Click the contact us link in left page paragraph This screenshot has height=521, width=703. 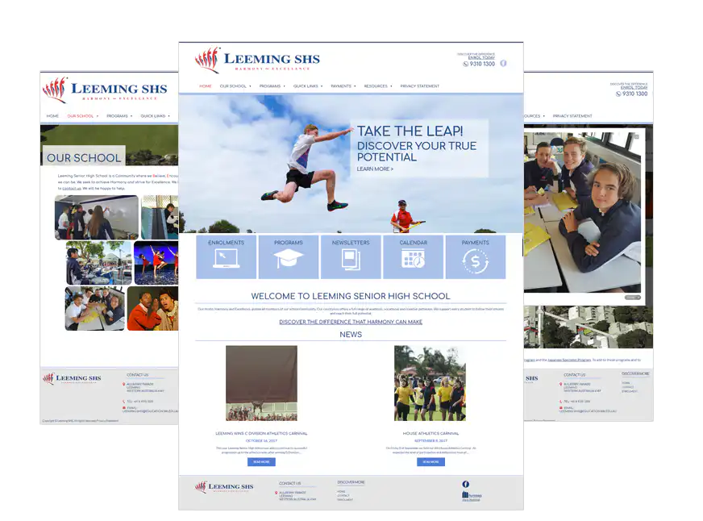71,189
